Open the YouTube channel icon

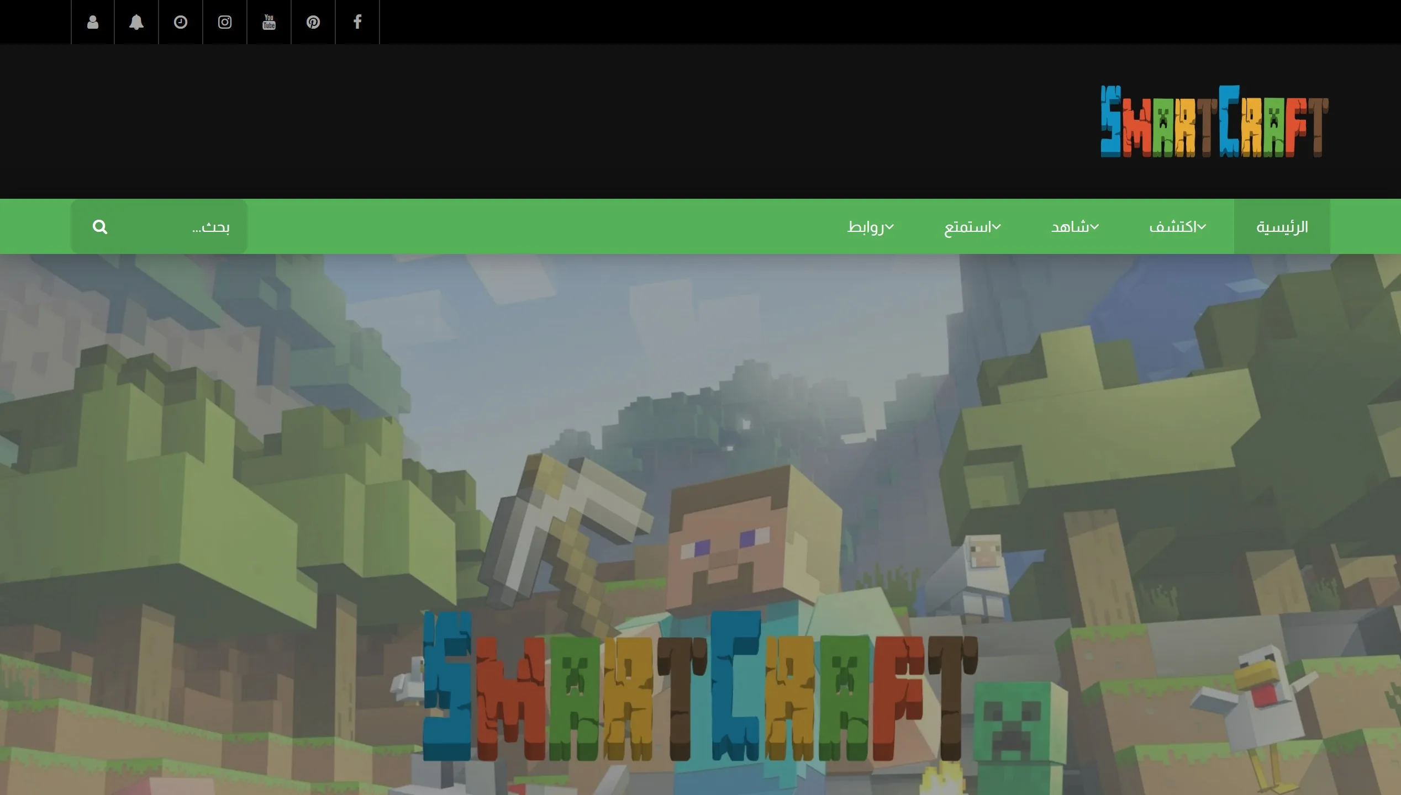point(269,22)
